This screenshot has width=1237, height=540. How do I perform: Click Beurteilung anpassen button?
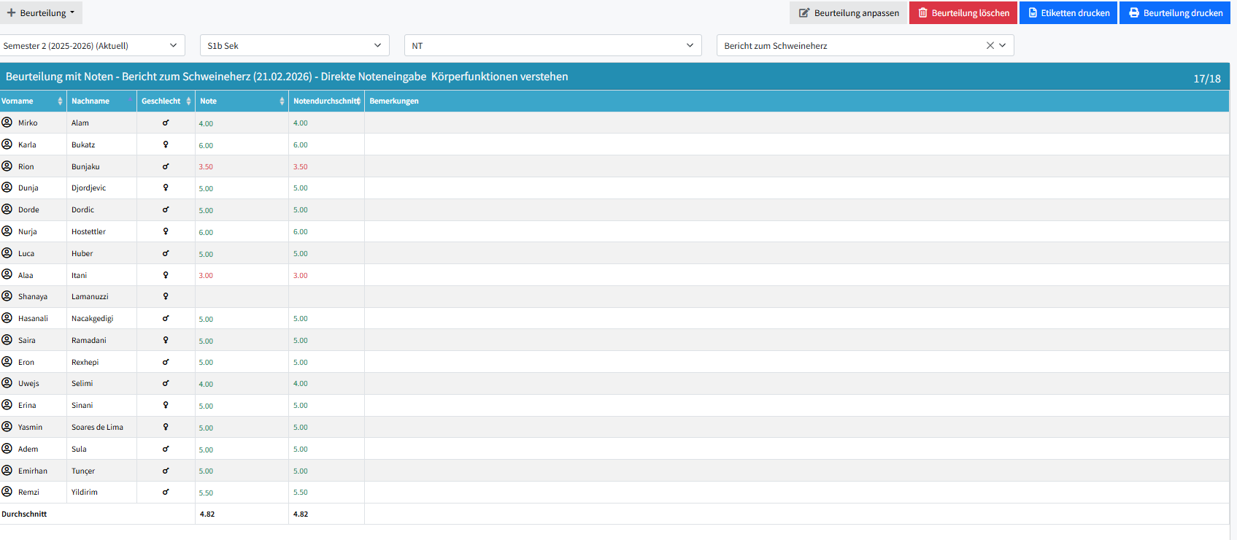pos(848,13)
